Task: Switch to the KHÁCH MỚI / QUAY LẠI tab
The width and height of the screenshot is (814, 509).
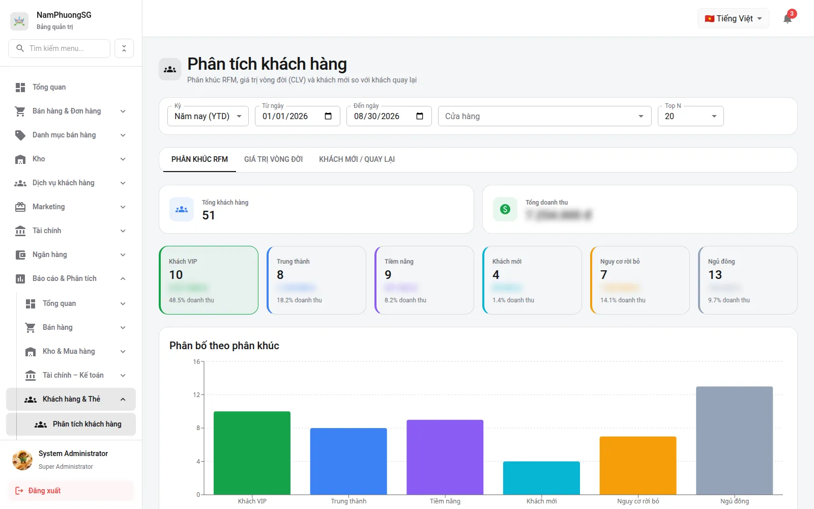Action: coord(357,159)
